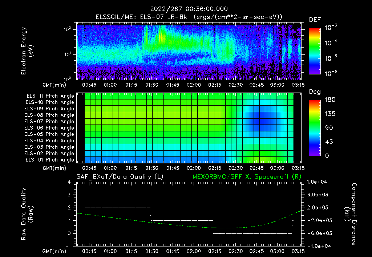Click the 10^-5 tick on DEF colorbar

click(331, 58)
